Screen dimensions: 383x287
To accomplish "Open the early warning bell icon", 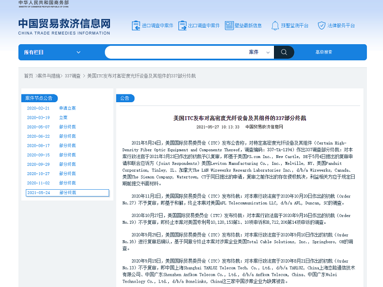I will 275,26.
